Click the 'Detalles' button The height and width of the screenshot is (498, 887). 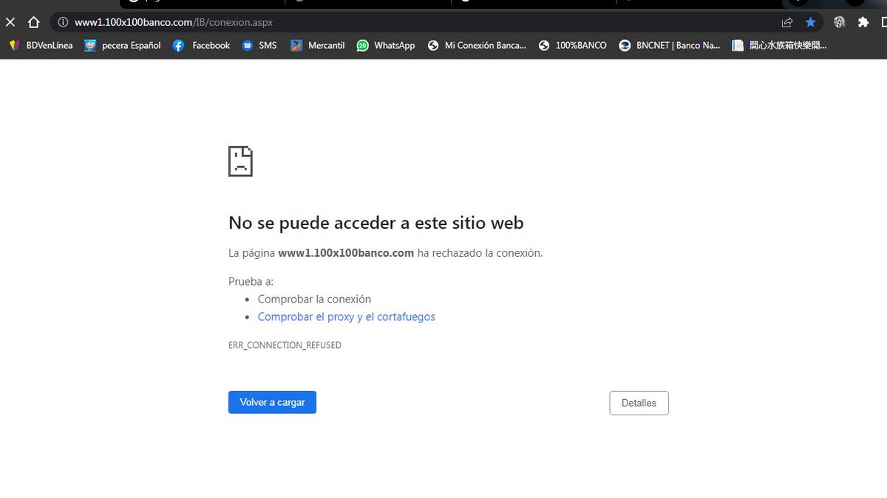click(639, 403)
